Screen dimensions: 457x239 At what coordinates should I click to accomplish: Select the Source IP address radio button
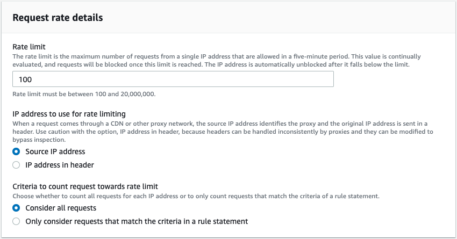16,151
